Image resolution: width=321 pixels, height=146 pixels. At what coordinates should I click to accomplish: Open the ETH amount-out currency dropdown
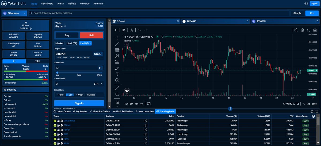pos(98,84)
